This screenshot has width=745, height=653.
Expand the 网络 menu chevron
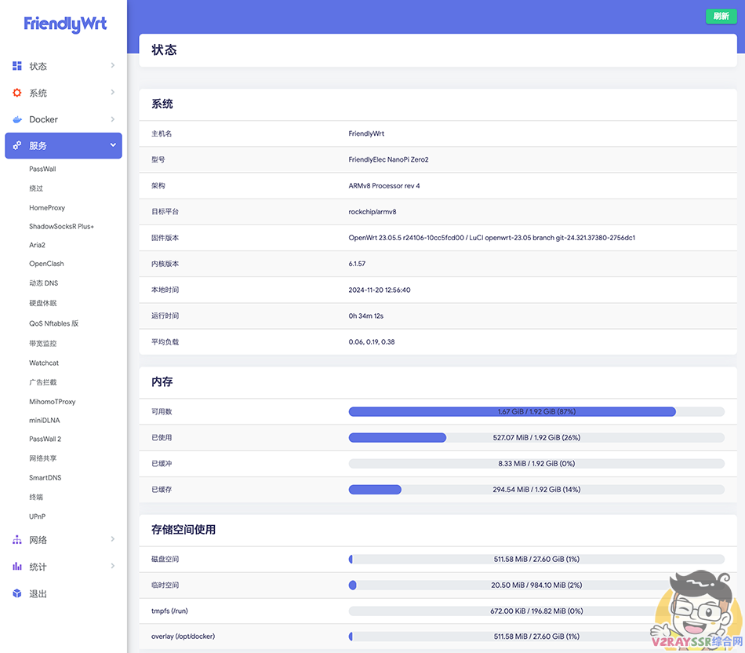(x=113, y=540)
